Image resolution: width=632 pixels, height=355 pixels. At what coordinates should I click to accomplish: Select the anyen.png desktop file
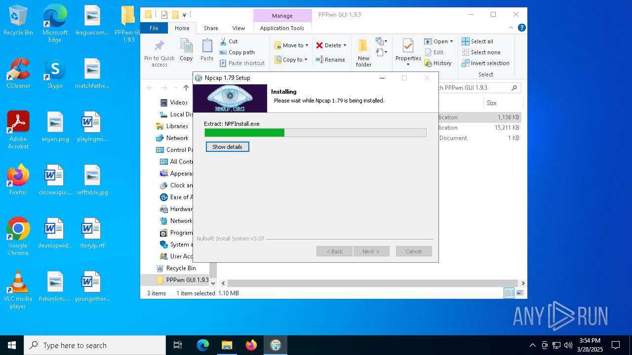pyautogui.click(x=55, y=127)
